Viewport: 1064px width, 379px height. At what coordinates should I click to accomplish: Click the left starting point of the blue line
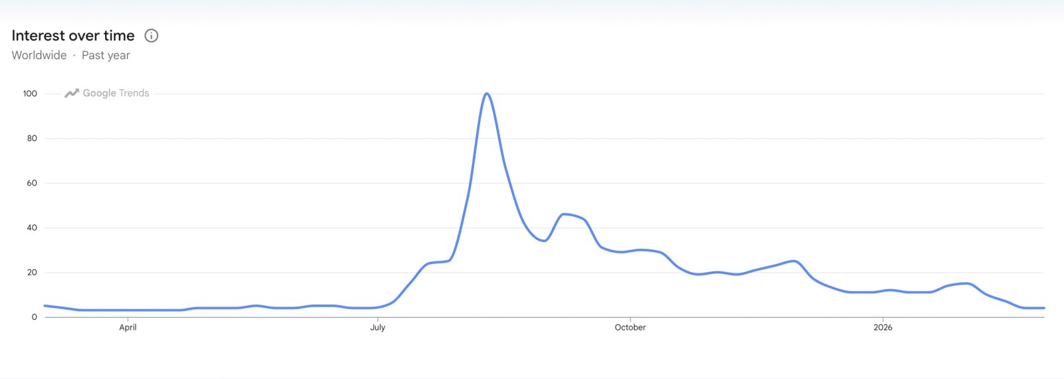(x=45, y=306)
